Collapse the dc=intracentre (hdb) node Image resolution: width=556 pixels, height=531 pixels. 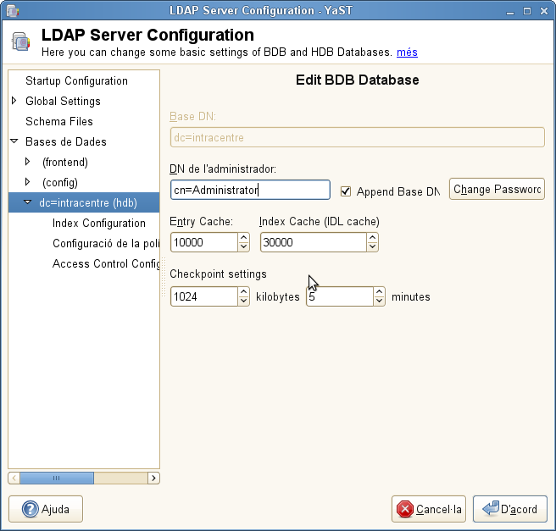[x=28, y=203]
